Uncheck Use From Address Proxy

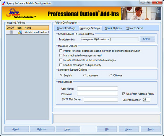[124, 94]
